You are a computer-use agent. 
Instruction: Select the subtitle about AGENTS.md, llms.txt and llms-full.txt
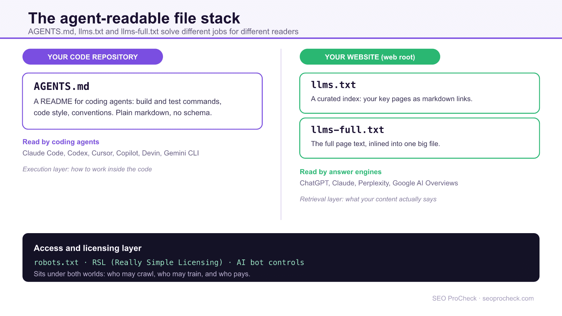pyautogui.click(x=163, y=32)
